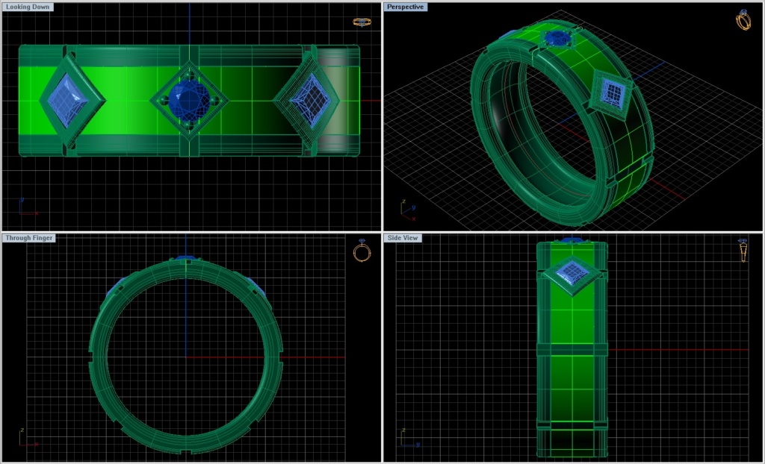Click the front ring icon in Through Finger viewport
Screen dimensions: 765x464
click(362, 250)
